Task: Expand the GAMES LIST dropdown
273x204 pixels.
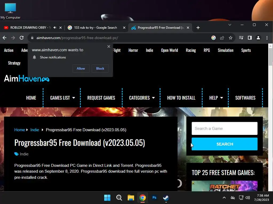Action: 62,98
